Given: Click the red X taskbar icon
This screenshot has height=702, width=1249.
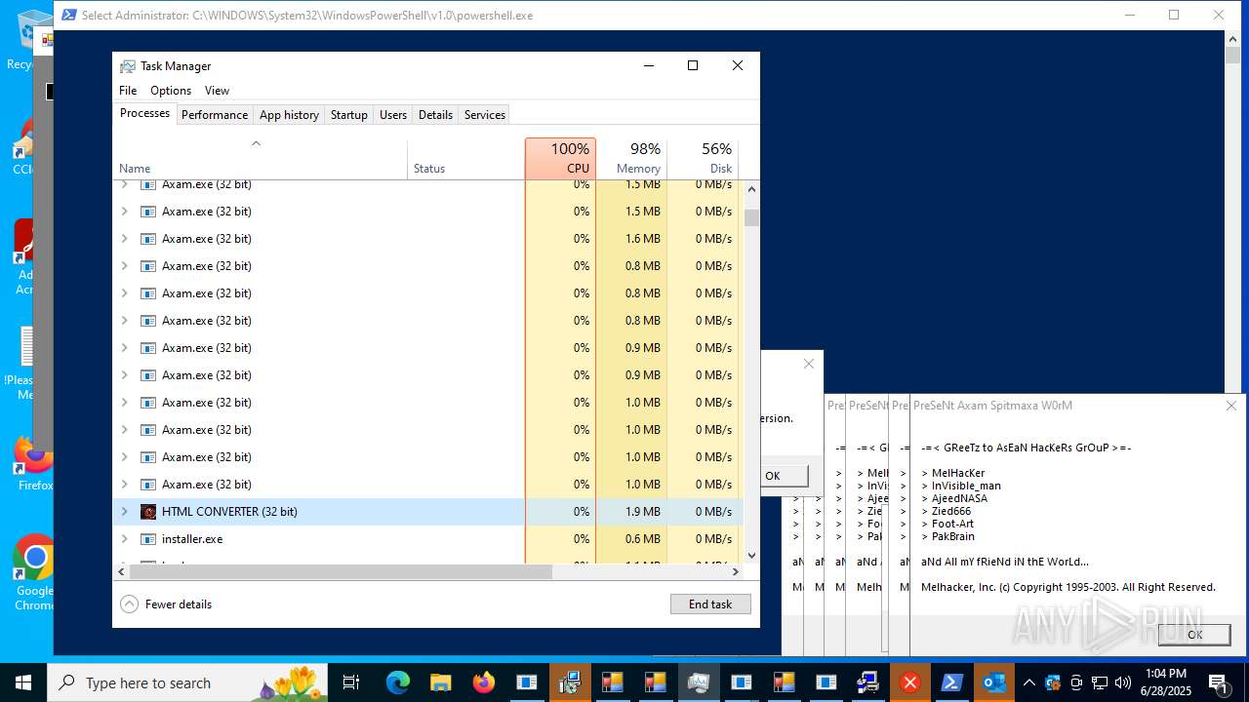Looking at the screenshot, I should (910, 682).
